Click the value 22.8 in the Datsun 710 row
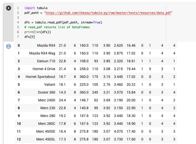Viewport: 196px width, 144px height. (x=62, y=61)
